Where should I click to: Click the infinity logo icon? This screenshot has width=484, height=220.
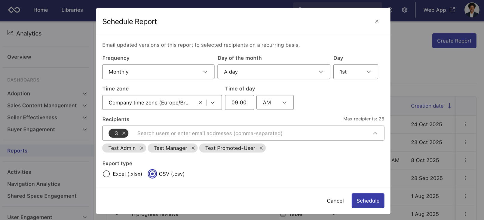coord(14,10)
